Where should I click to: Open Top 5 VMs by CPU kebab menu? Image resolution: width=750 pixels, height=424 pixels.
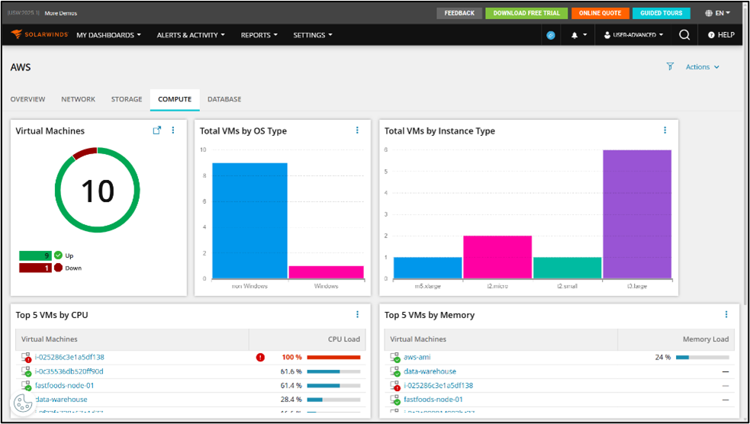pyautogui.click(x=357, y=314)
